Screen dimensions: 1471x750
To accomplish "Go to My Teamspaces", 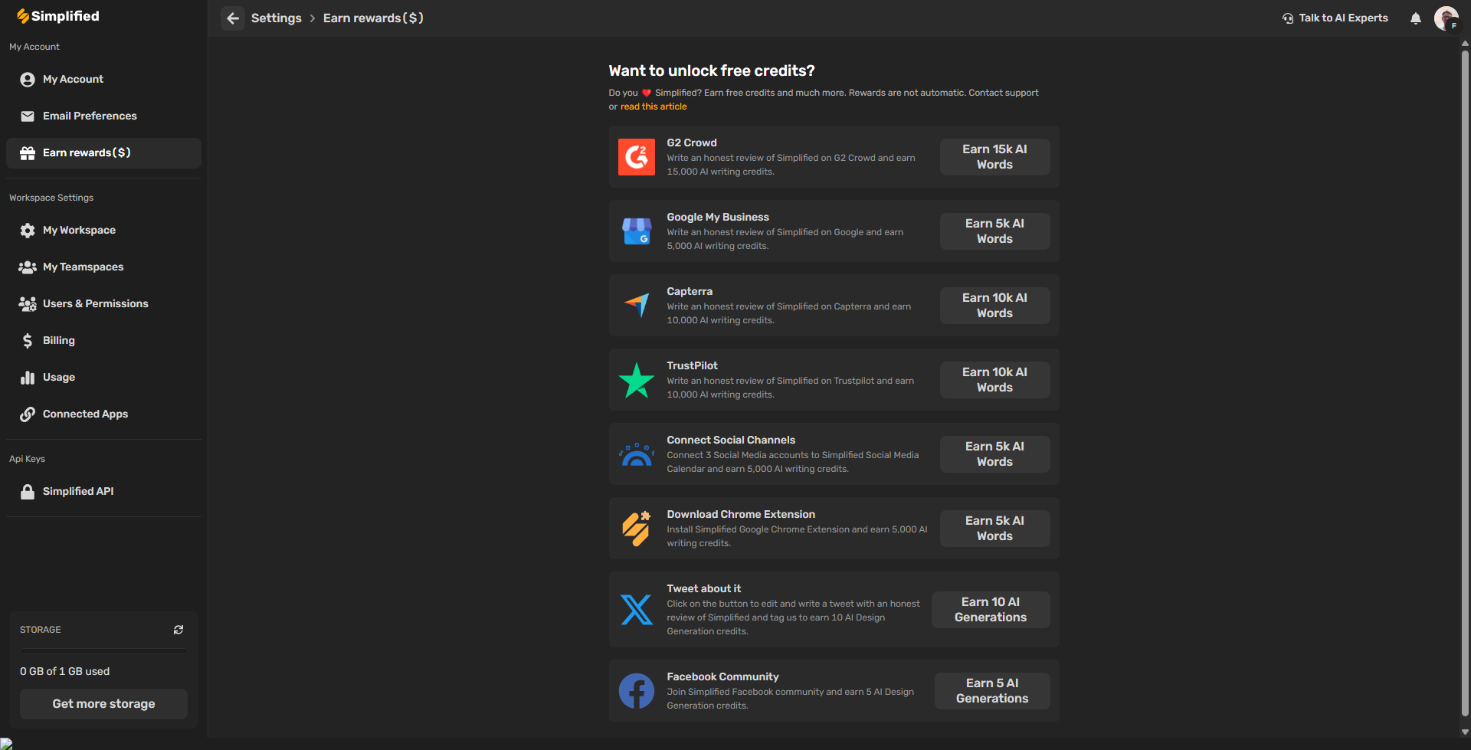I will point(103,267).
